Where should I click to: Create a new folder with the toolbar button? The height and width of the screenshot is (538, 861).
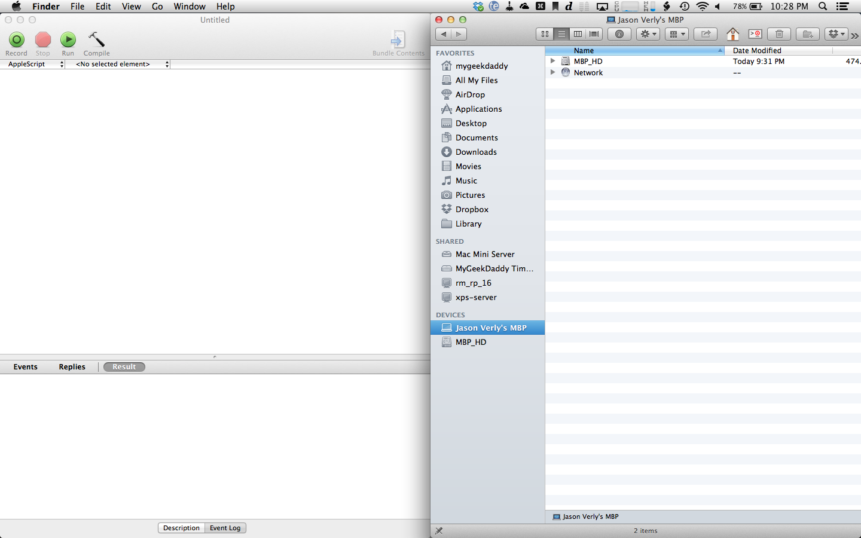pos(808,34)
